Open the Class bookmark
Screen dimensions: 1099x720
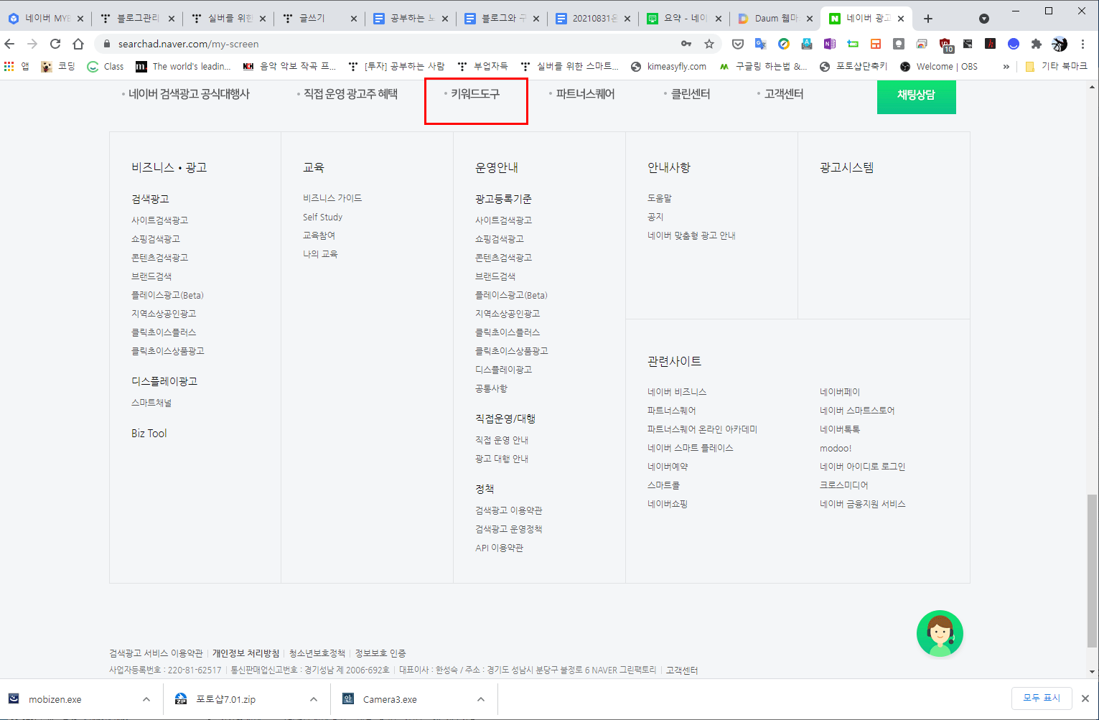(x=105, y=66)
